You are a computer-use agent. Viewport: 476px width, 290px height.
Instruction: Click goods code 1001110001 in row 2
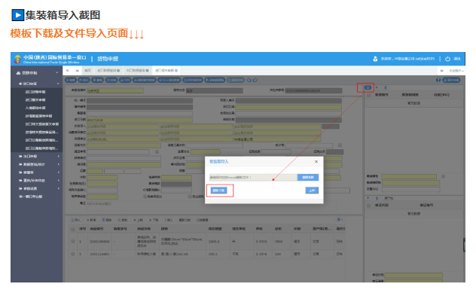pos(99,254)
